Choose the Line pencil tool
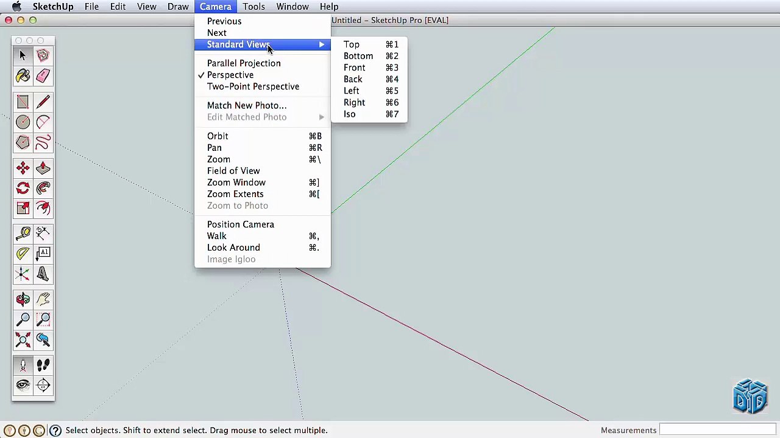 pos(43,102)
